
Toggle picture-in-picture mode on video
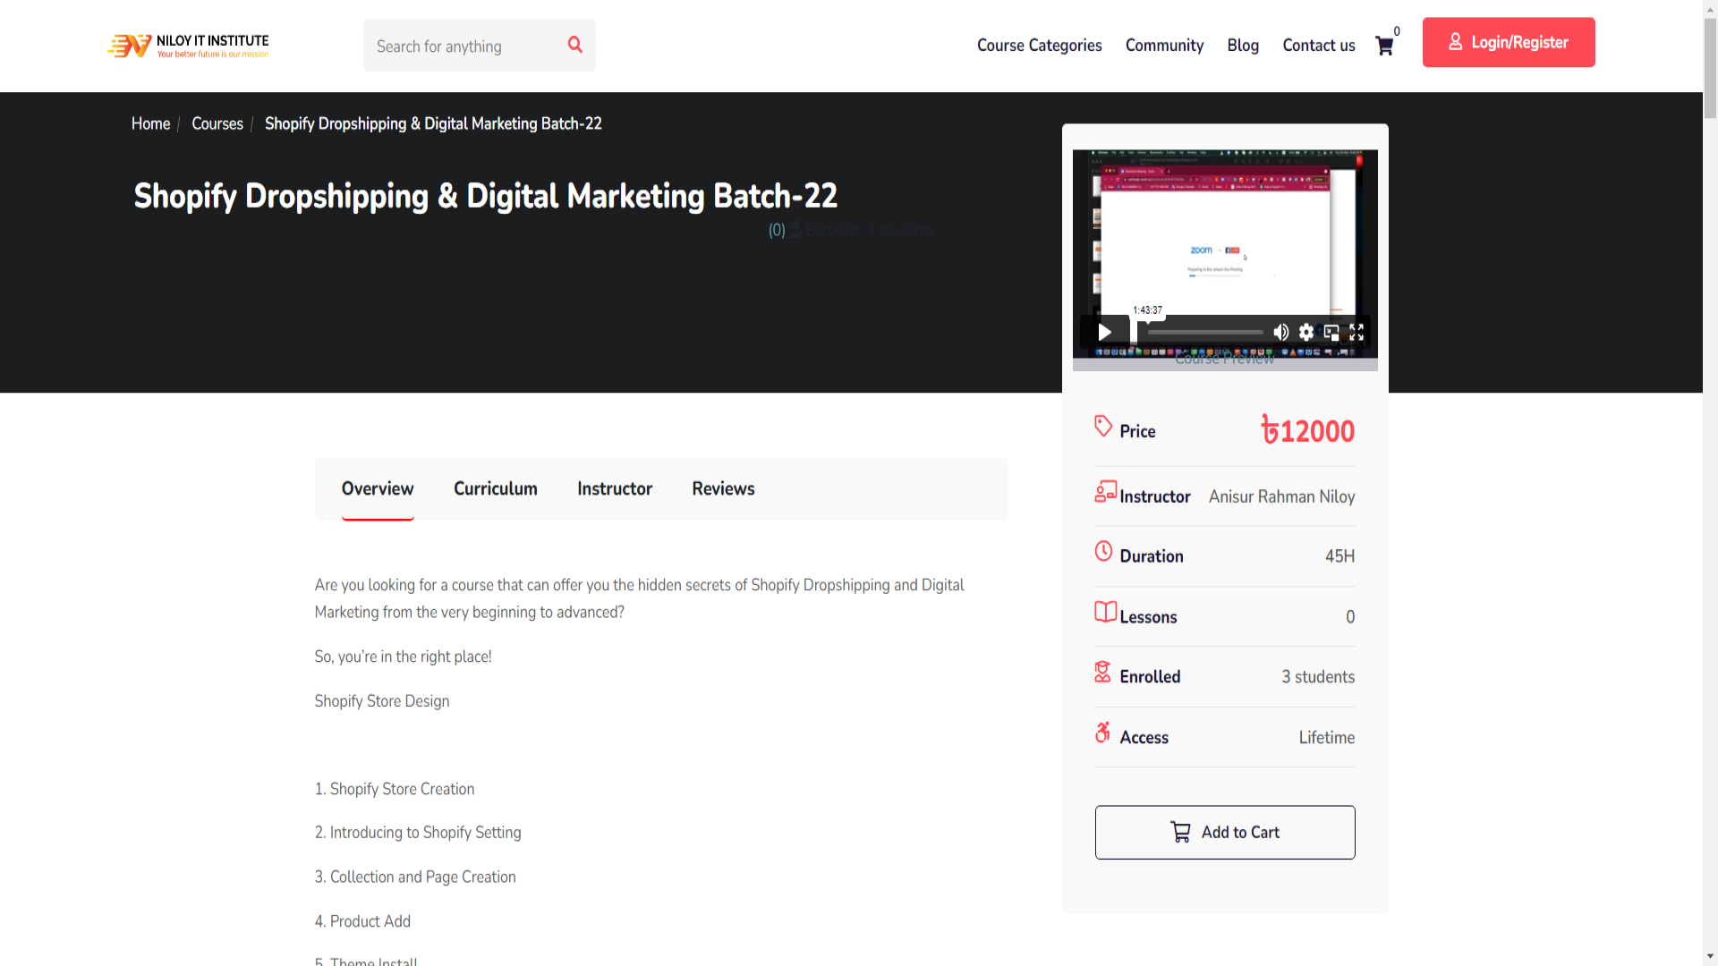pos(1331,333)
